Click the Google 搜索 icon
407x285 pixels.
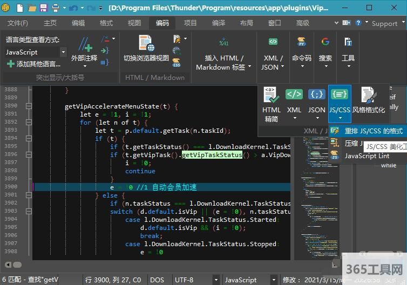(325, 42)
